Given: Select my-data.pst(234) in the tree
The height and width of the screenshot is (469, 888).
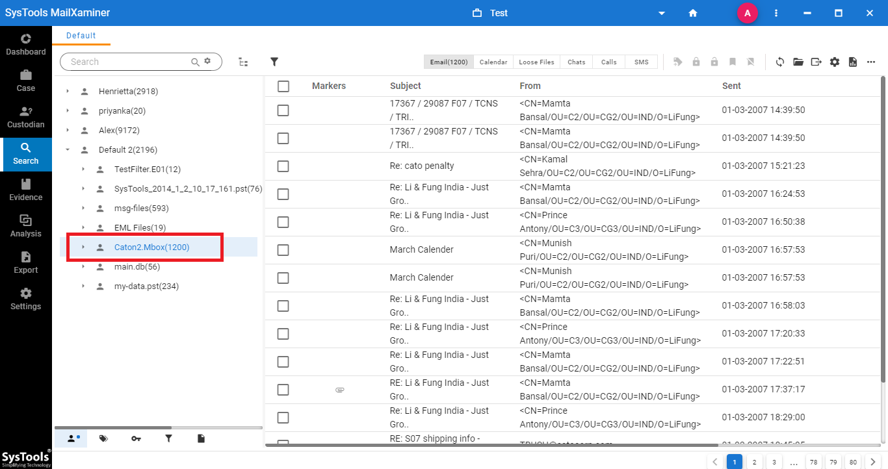Looking at the screenshot, I should pos(146,286).
